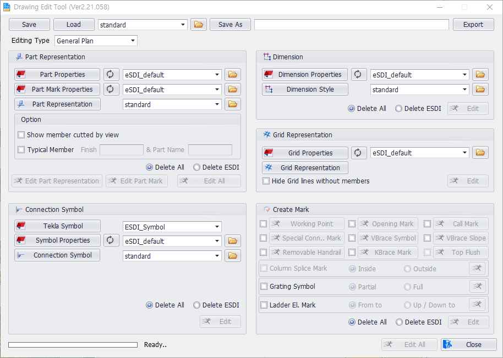503x358 pixels.
Task: Open folder icon beside Part Representation dropdown
Action: click(x=233, y=104)
